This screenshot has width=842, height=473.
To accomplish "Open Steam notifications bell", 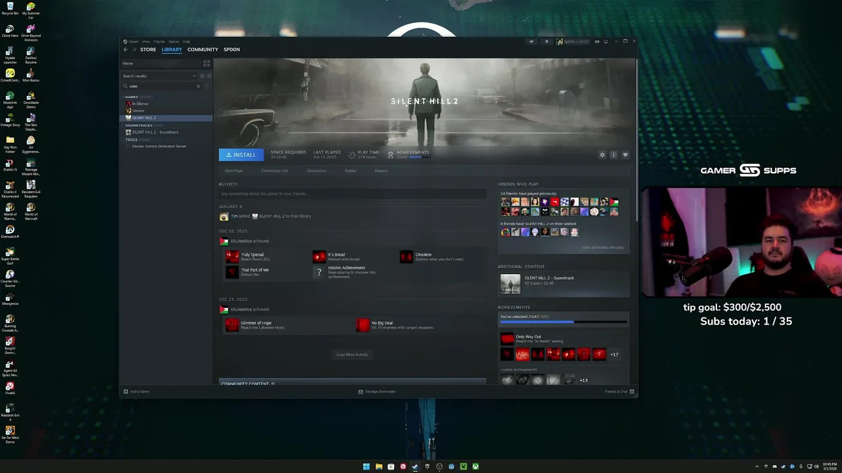I will 546,41.
